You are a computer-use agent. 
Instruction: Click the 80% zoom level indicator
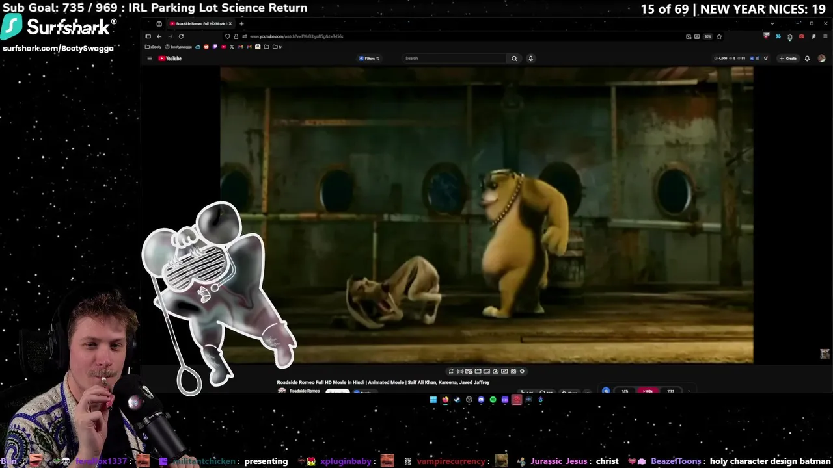click(x=707, y=36)
